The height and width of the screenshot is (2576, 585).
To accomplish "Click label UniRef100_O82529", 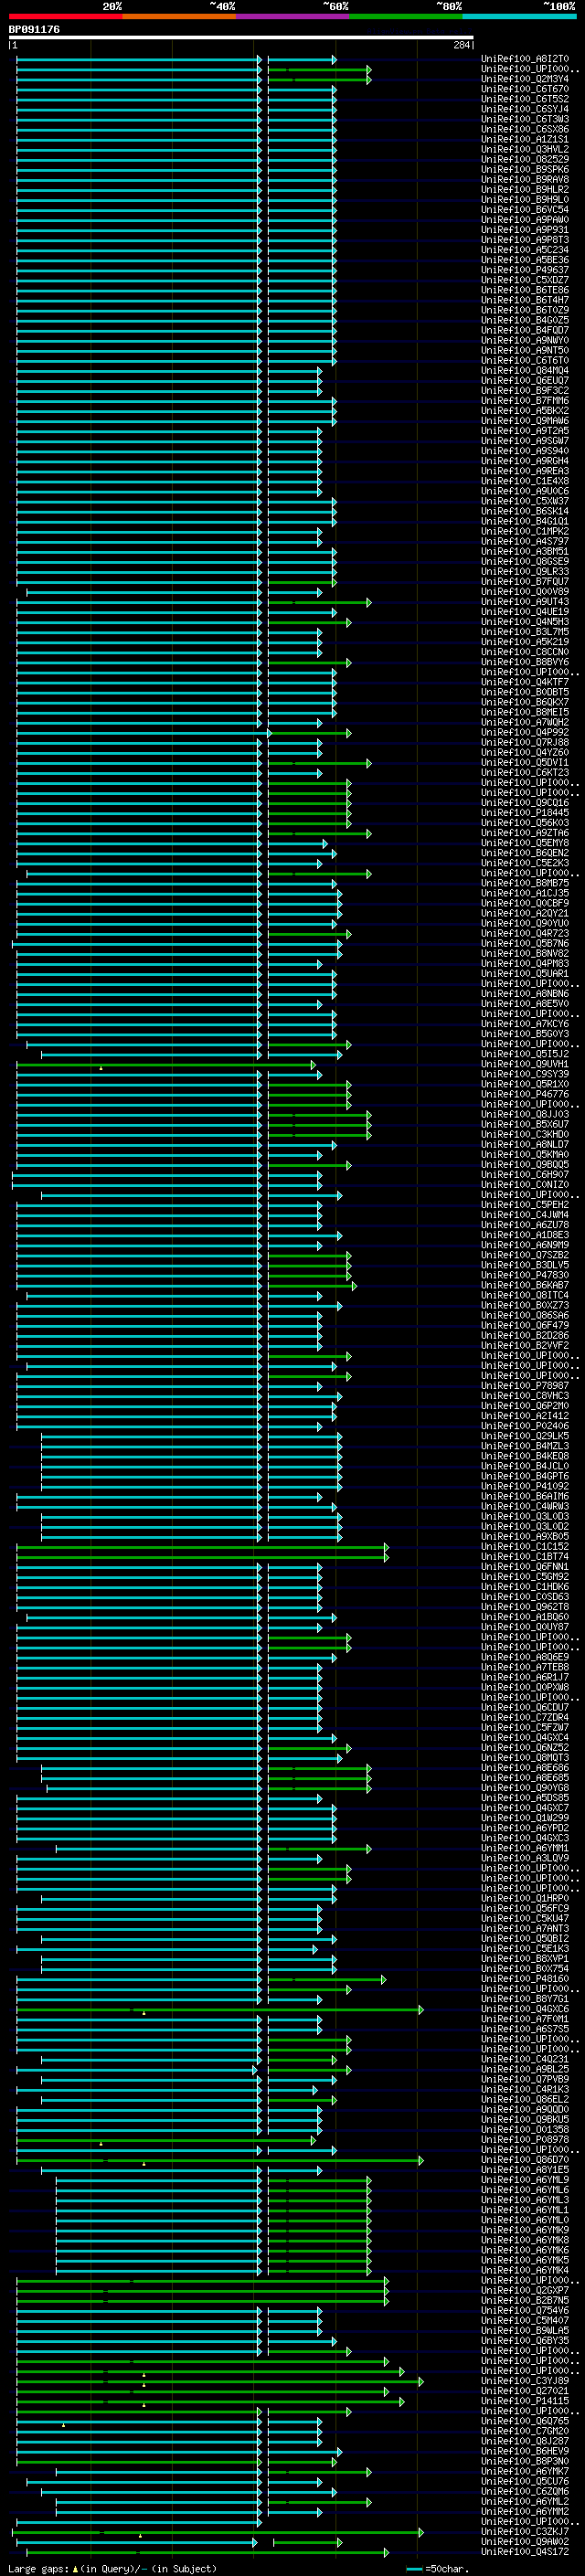I will [x=525, y=160].
